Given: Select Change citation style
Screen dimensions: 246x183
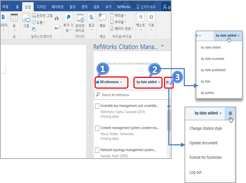Looking at the screenshot, I should point(205,128).
